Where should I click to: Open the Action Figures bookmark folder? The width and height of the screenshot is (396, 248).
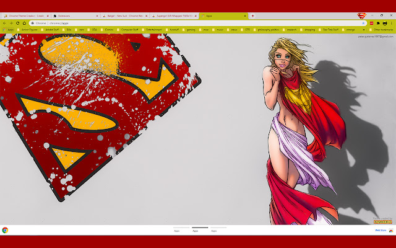pyautogui.click(x=27, y=30)
